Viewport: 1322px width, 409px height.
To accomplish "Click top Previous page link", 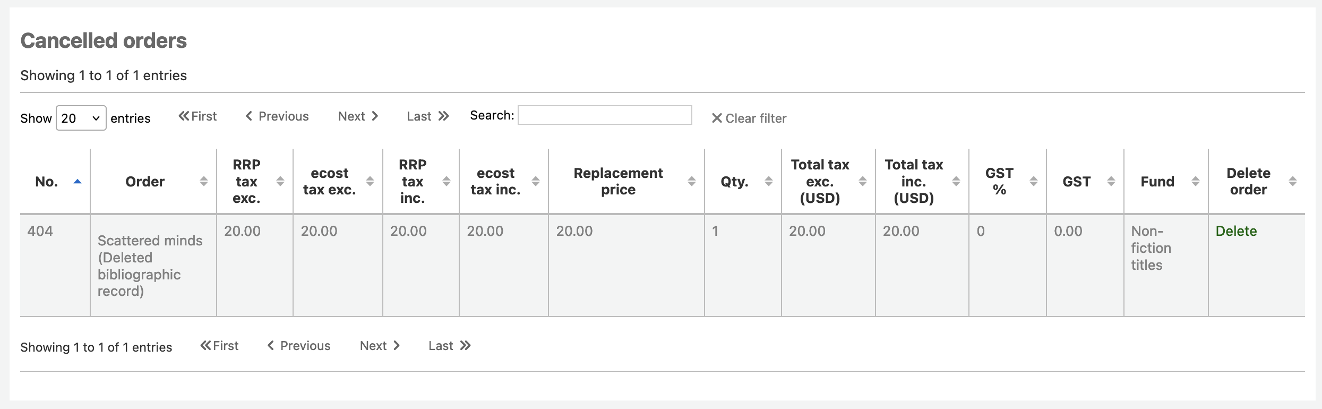I will 277,116.
